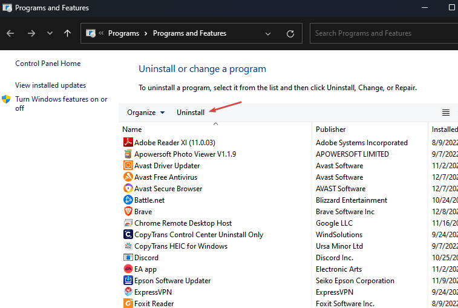Viewport: 458px width, 308px height.
Task: Select the Battle.net icon
Action: click(128, 200)
